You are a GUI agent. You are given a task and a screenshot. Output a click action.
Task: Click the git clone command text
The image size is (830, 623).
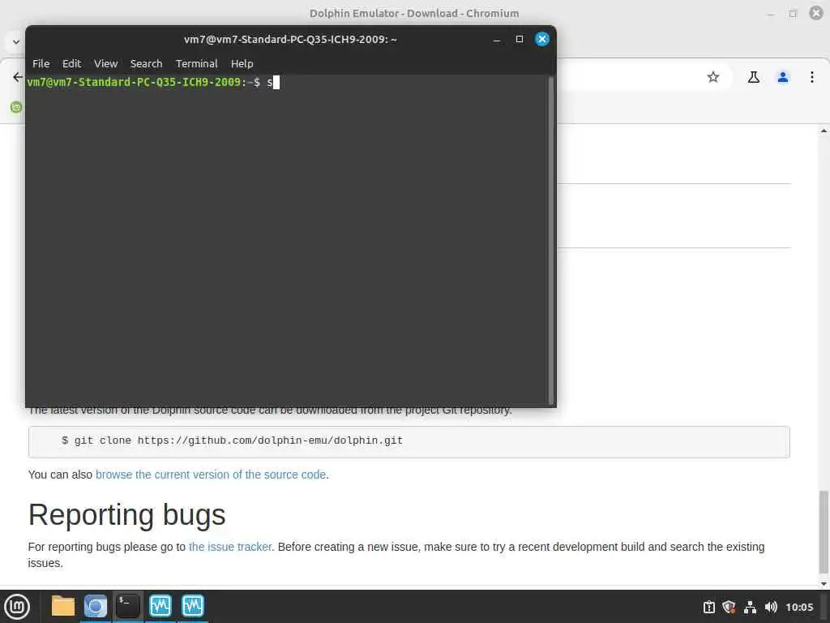[232, 440]
